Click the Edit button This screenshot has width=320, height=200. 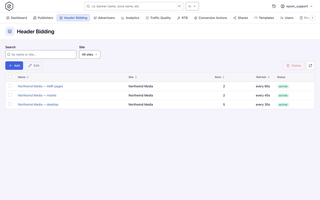[x=34, y=65]
